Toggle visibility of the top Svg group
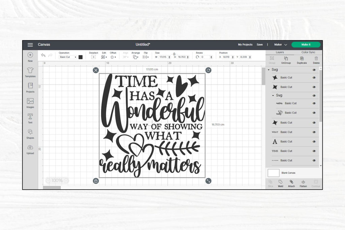345x230 pixels. tap(314, 69)
